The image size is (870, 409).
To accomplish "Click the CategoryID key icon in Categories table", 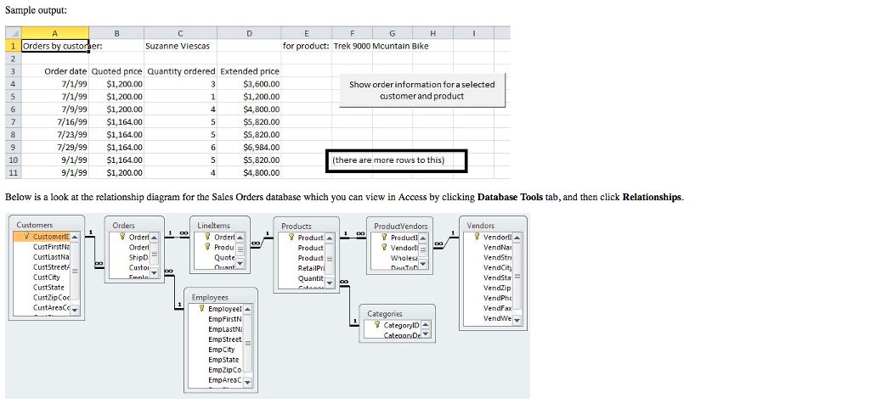I will (376, 325).
